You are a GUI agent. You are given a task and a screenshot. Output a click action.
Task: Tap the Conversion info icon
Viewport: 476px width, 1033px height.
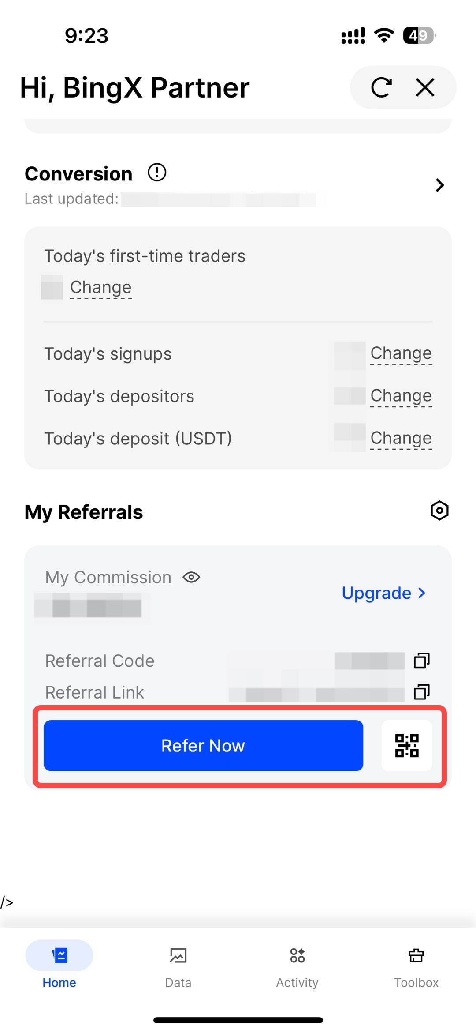click(157, 173)
